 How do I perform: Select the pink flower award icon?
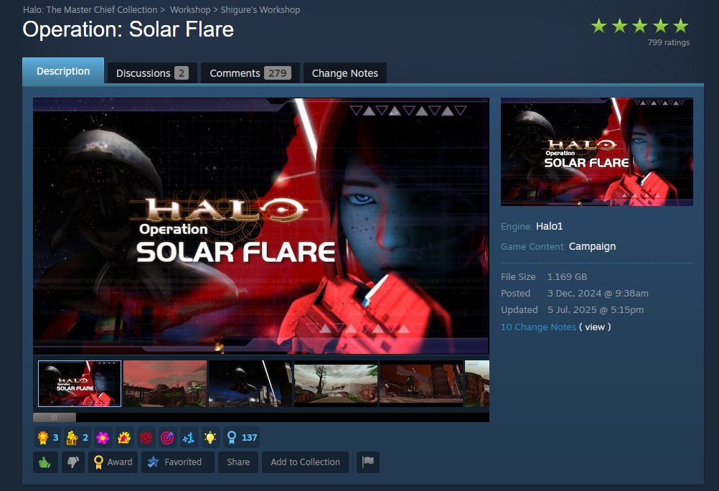point(103,438)
